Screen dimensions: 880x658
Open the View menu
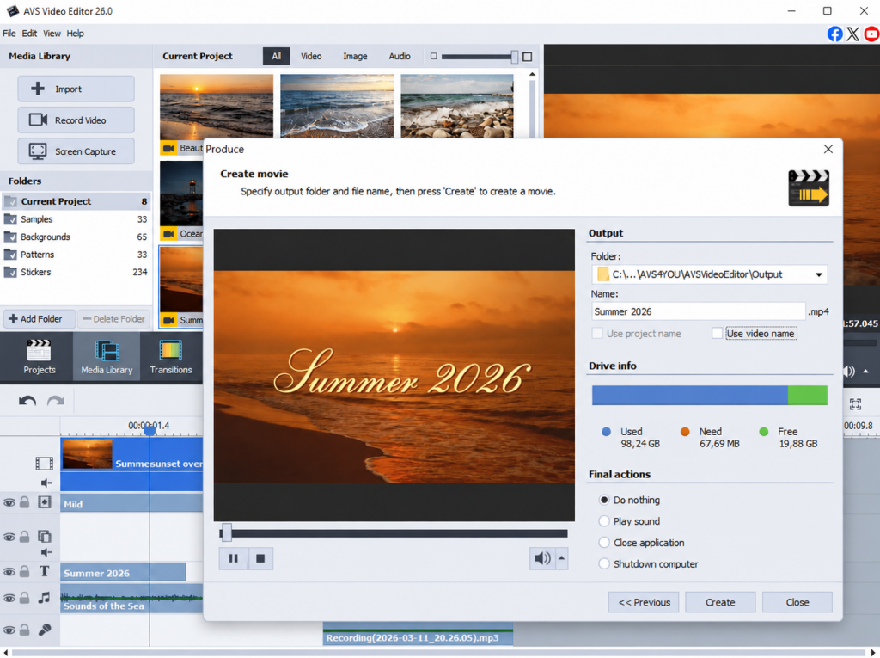52,34
